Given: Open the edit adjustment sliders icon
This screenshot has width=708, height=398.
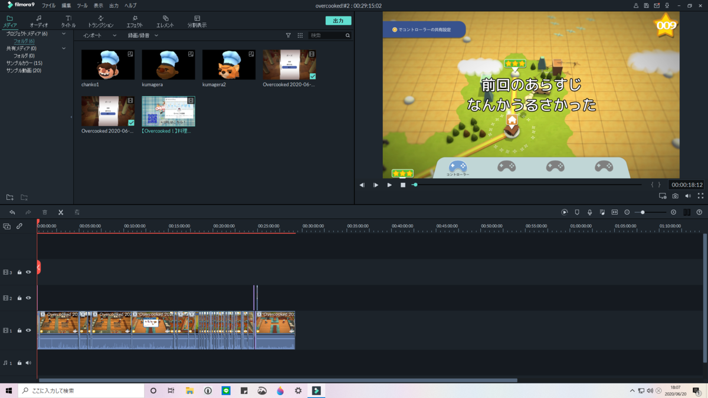Looking at the screenshot, I should pyautogui.click(x=77, y=212).
